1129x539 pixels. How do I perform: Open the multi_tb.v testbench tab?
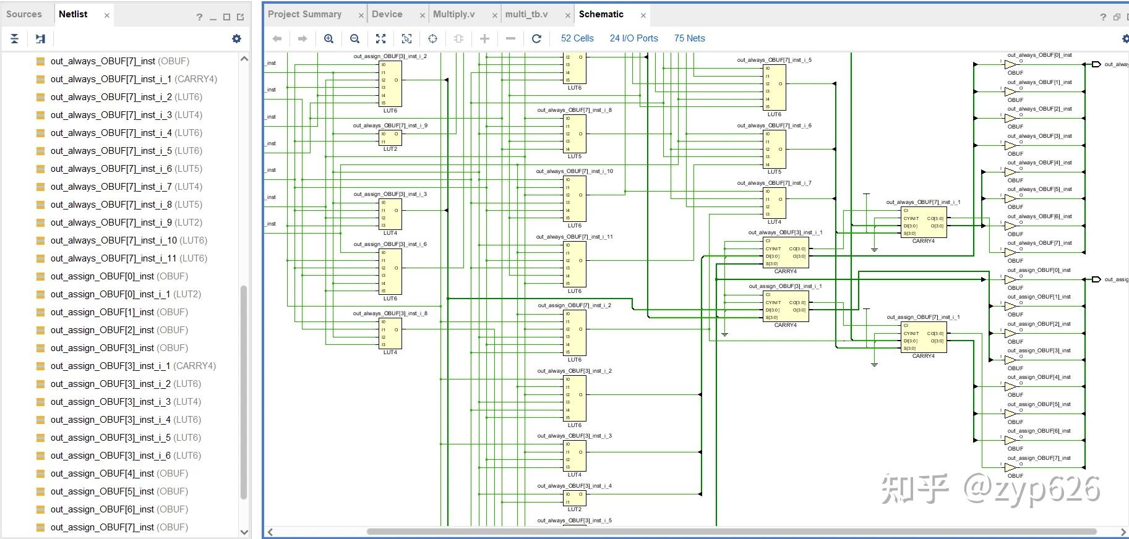(x=526, y=14)
